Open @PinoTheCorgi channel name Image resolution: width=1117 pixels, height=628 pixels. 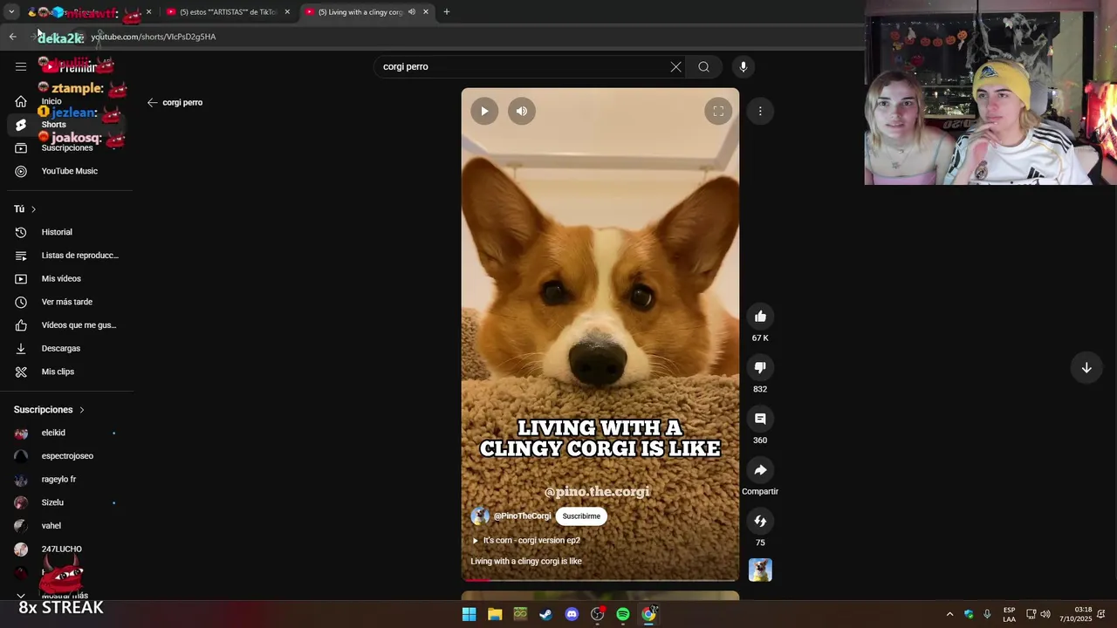coord(522,516)
